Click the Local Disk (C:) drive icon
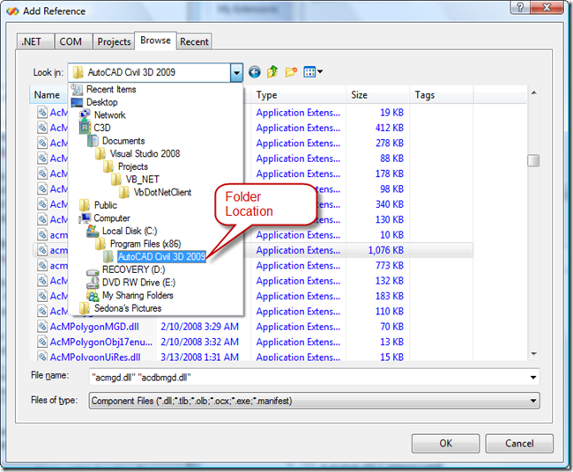The height and width of the screenshot is (472, 573). coord(93,231)
